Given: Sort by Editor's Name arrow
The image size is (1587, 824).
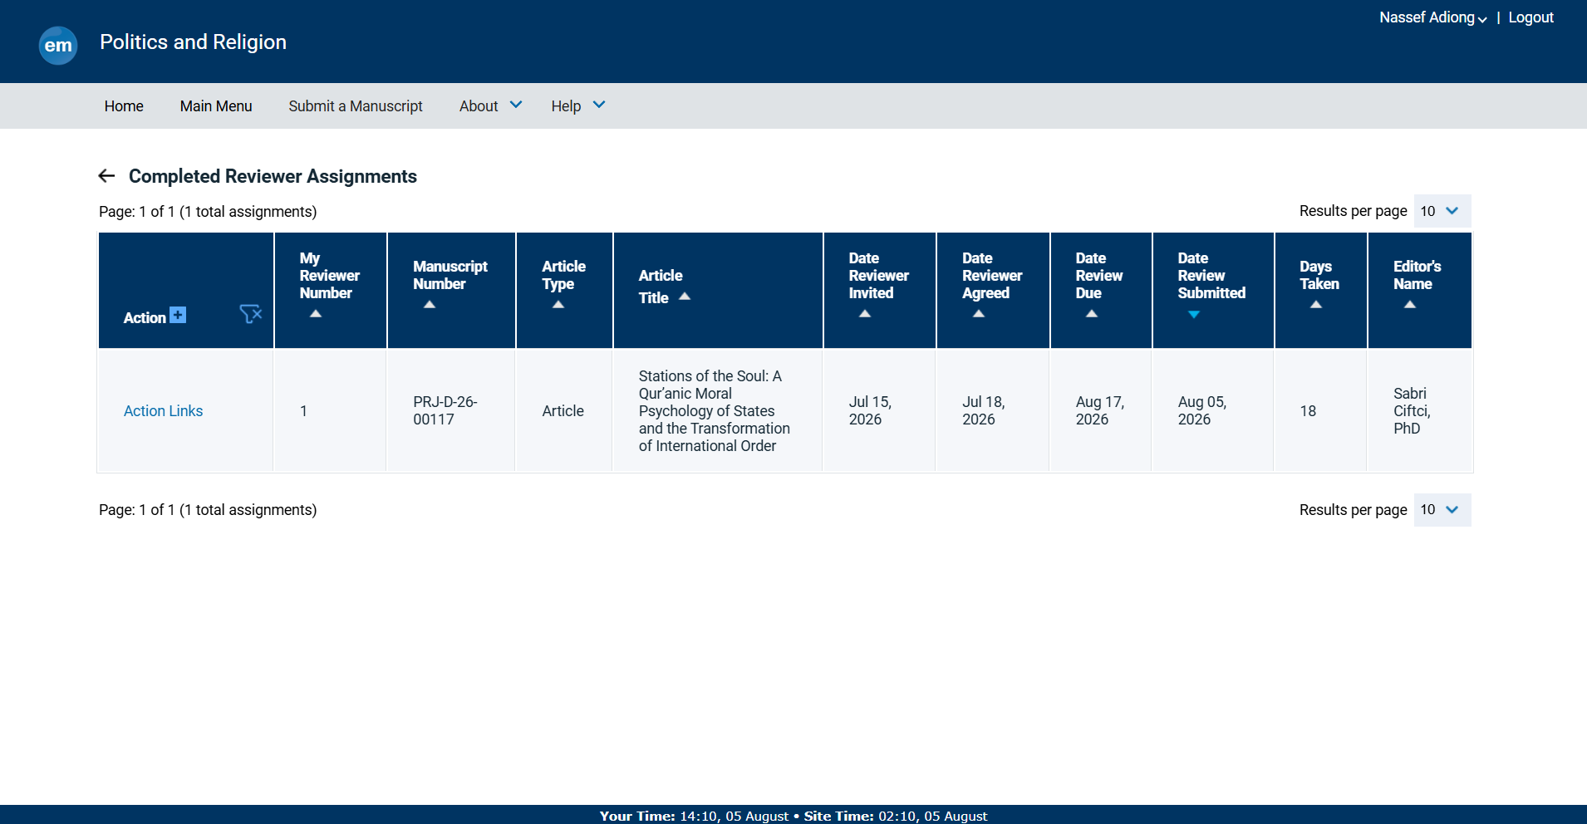Looking at the screenshot, I should click(1410, 305).
